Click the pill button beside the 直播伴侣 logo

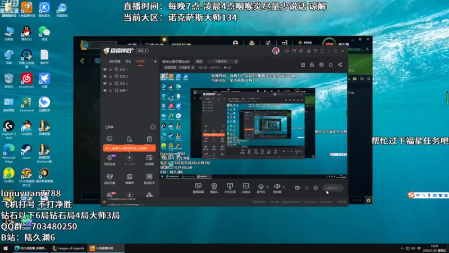(x=142, y=51)
